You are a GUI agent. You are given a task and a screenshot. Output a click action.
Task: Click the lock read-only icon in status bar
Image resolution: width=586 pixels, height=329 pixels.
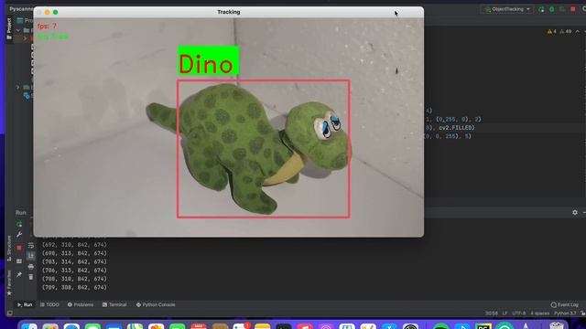[x=582, y=313]
